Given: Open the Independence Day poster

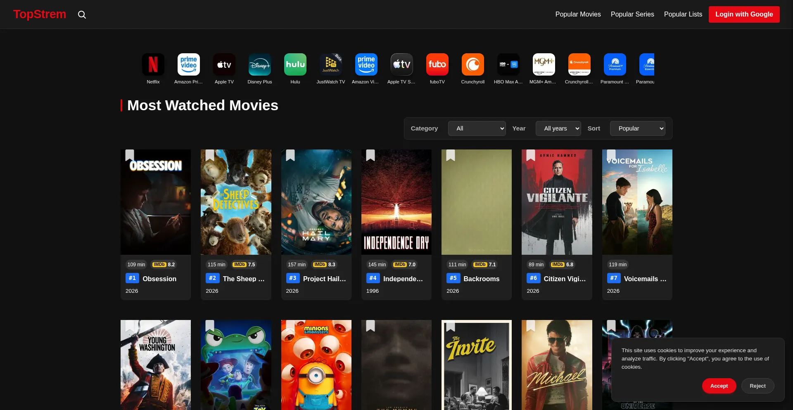Looking at the screenshot, I should click(x=396, y=202).
